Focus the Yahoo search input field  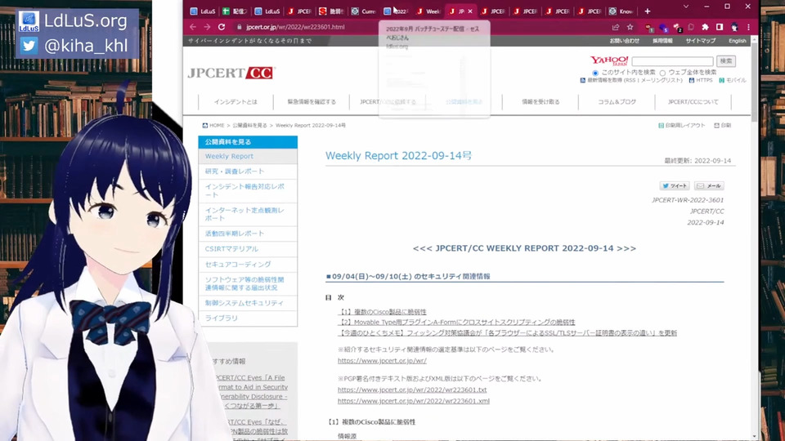[672, 61]
